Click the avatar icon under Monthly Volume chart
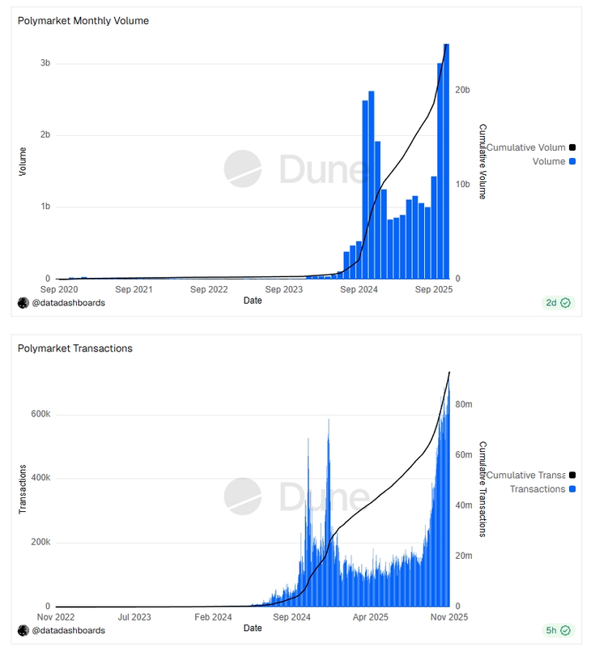 (x=23, y=302)
